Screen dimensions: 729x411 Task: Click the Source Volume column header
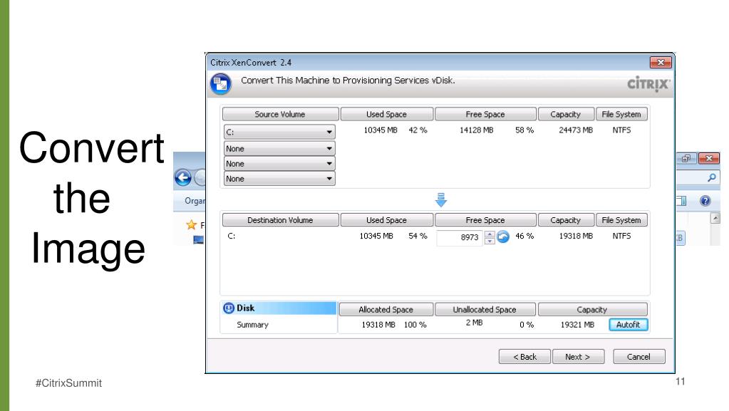pyautogui.click(x=280, y=114)
